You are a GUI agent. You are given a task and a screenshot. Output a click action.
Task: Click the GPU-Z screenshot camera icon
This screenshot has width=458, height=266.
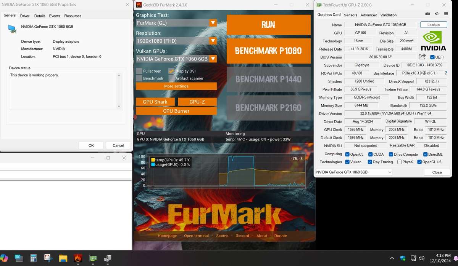(427, 14)
